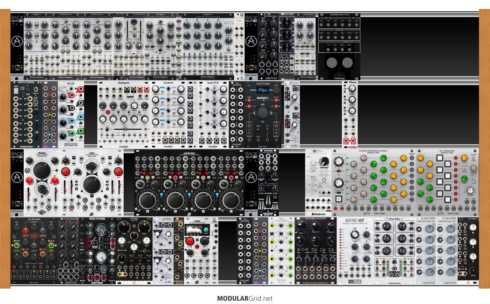This screenshot has width=490, height=304.
Task: Flip the Contour 1 slew/loop switch
Action: [134, 29]
